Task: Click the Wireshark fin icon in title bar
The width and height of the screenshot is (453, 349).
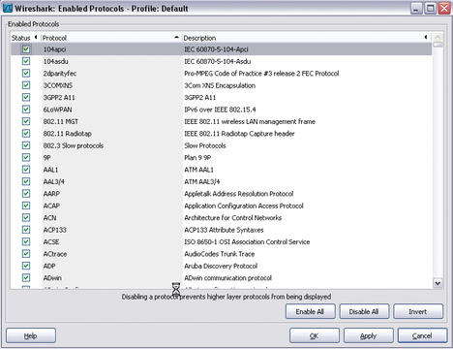Action: (8, 8)
